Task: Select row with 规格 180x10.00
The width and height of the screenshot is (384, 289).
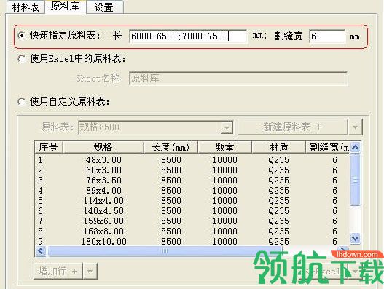Action: point(192,242)
